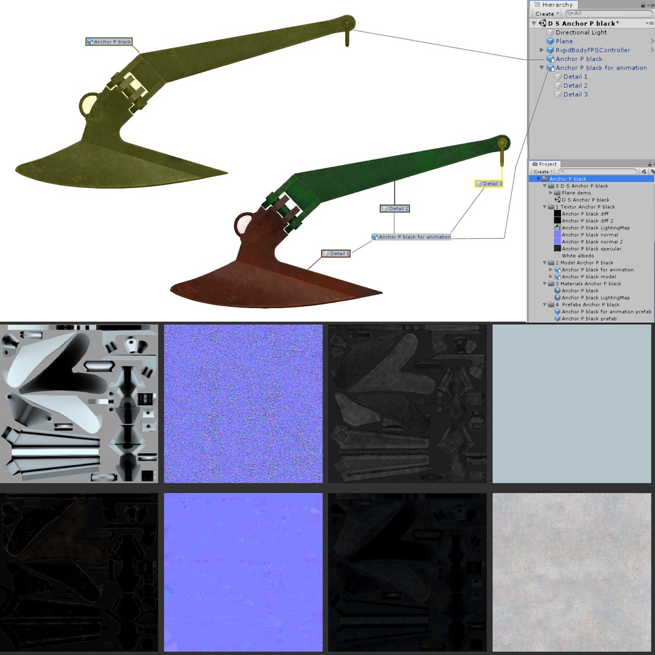Click the plain light blue-grey texture preview

[572, 403]
